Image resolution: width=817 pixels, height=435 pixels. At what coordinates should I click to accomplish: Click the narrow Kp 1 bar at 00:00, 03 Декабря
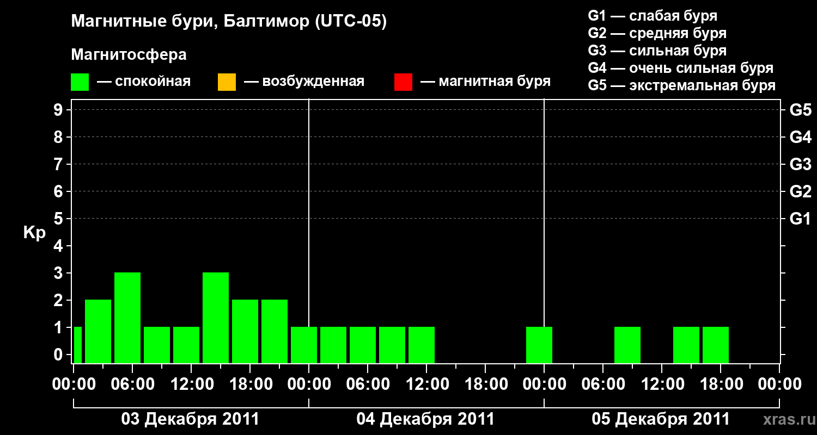tap(77, 345)
